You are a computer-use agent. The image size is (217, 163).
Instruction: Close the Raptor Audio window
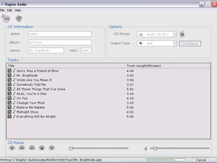214,4
